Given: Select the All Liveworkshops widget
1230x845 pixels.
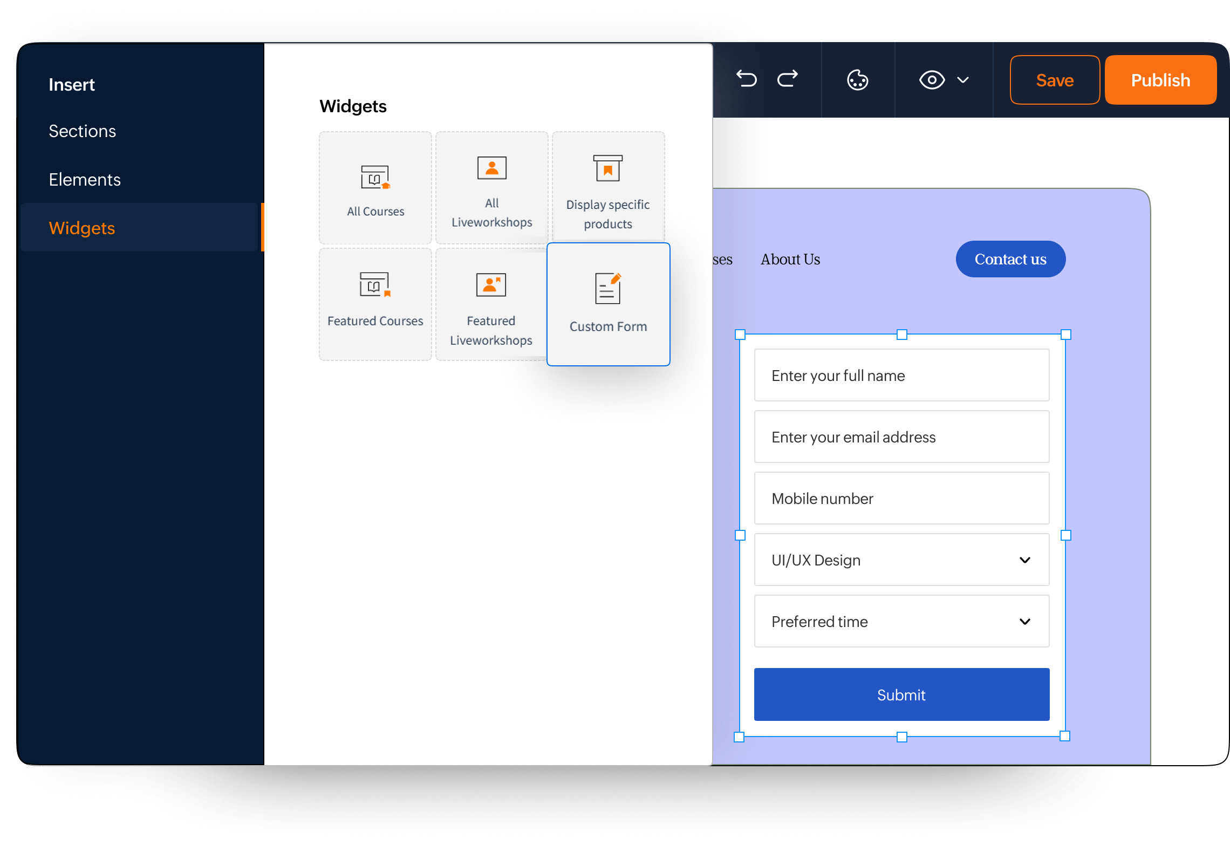Looking at the screenshot, I should [491, 188].
